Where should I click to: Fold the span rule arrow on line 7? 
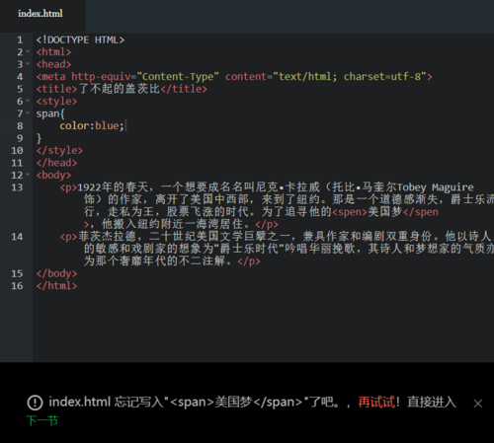(28, 113)
